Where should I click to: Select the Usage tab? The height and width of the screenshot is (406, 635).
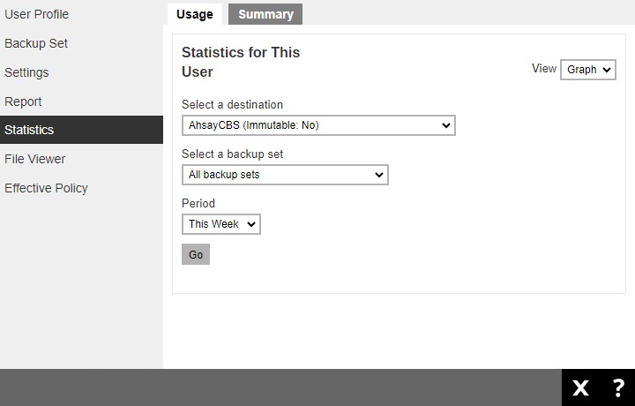point(194,14)
